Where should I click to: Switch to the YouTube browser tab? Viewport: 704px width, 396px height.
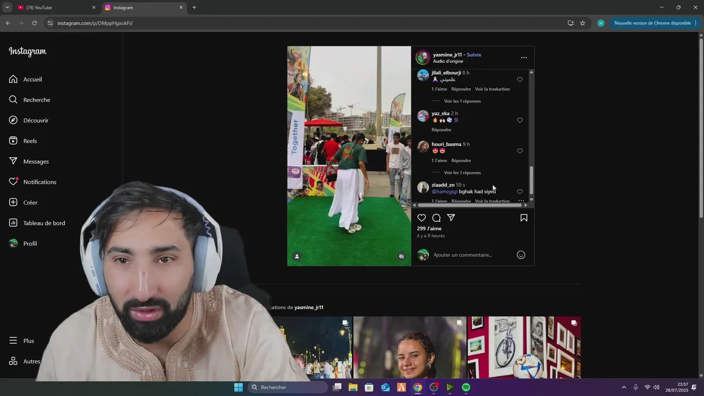click(x=55, y=8)
